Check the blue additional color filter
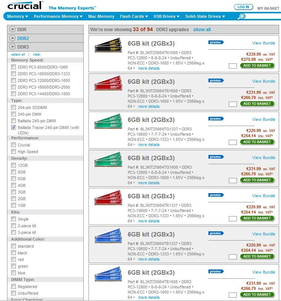The width and height of the screenshot is (281, 301). [13, 273]
